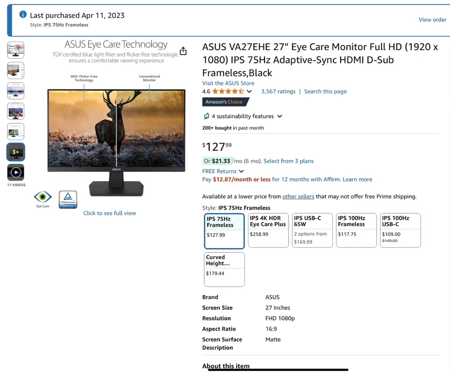Open the View order link

pyautogui.click(x=432, y=20)
